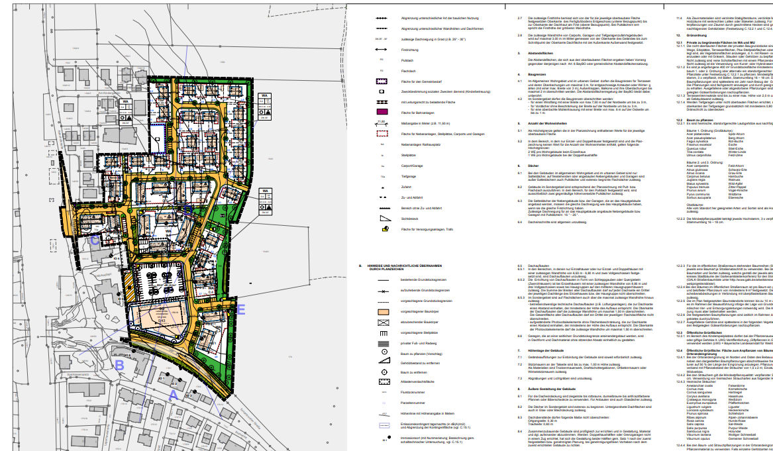Click the section heading 'Anzahl der Wohneinheiten'
This screenshot has height=451, width=773.
point(547,124)
